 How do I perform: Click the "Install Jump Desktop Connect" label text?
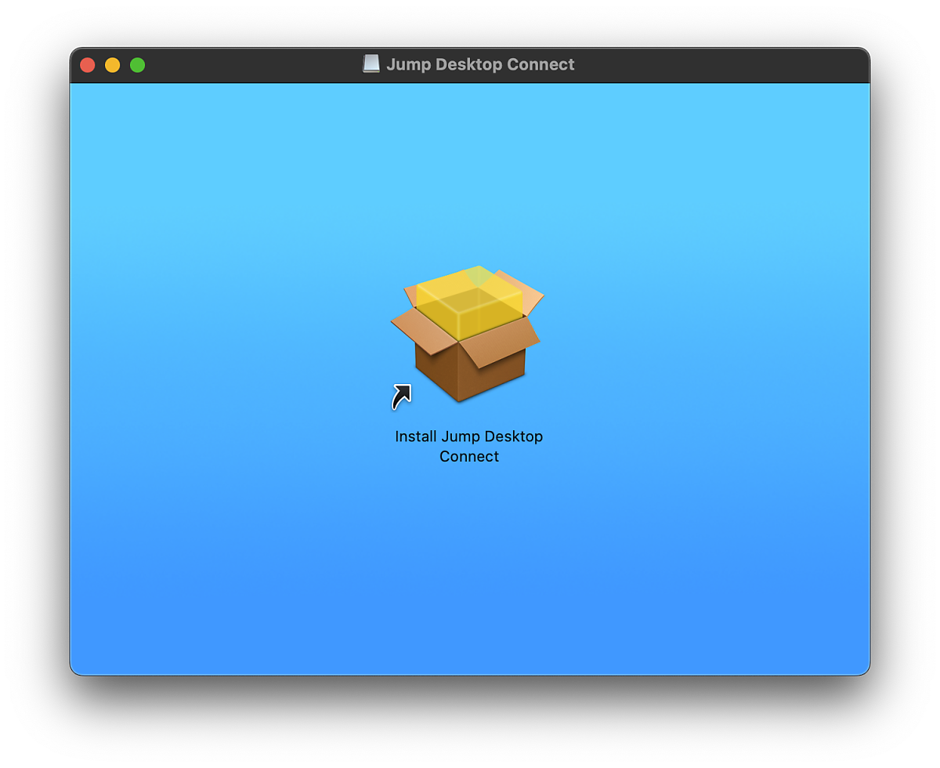click(x=468, y=446)
